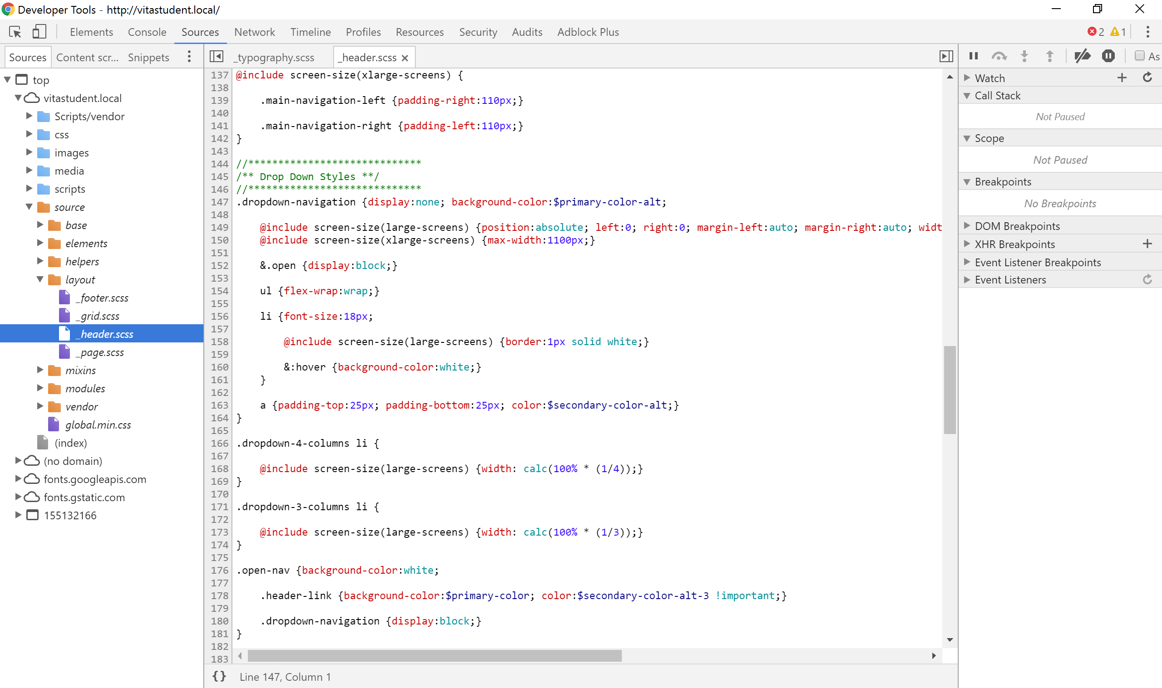Viewport: 1162px width, 688px height.
Task: Open the _typography.scss editor tab
Action: 274,58
